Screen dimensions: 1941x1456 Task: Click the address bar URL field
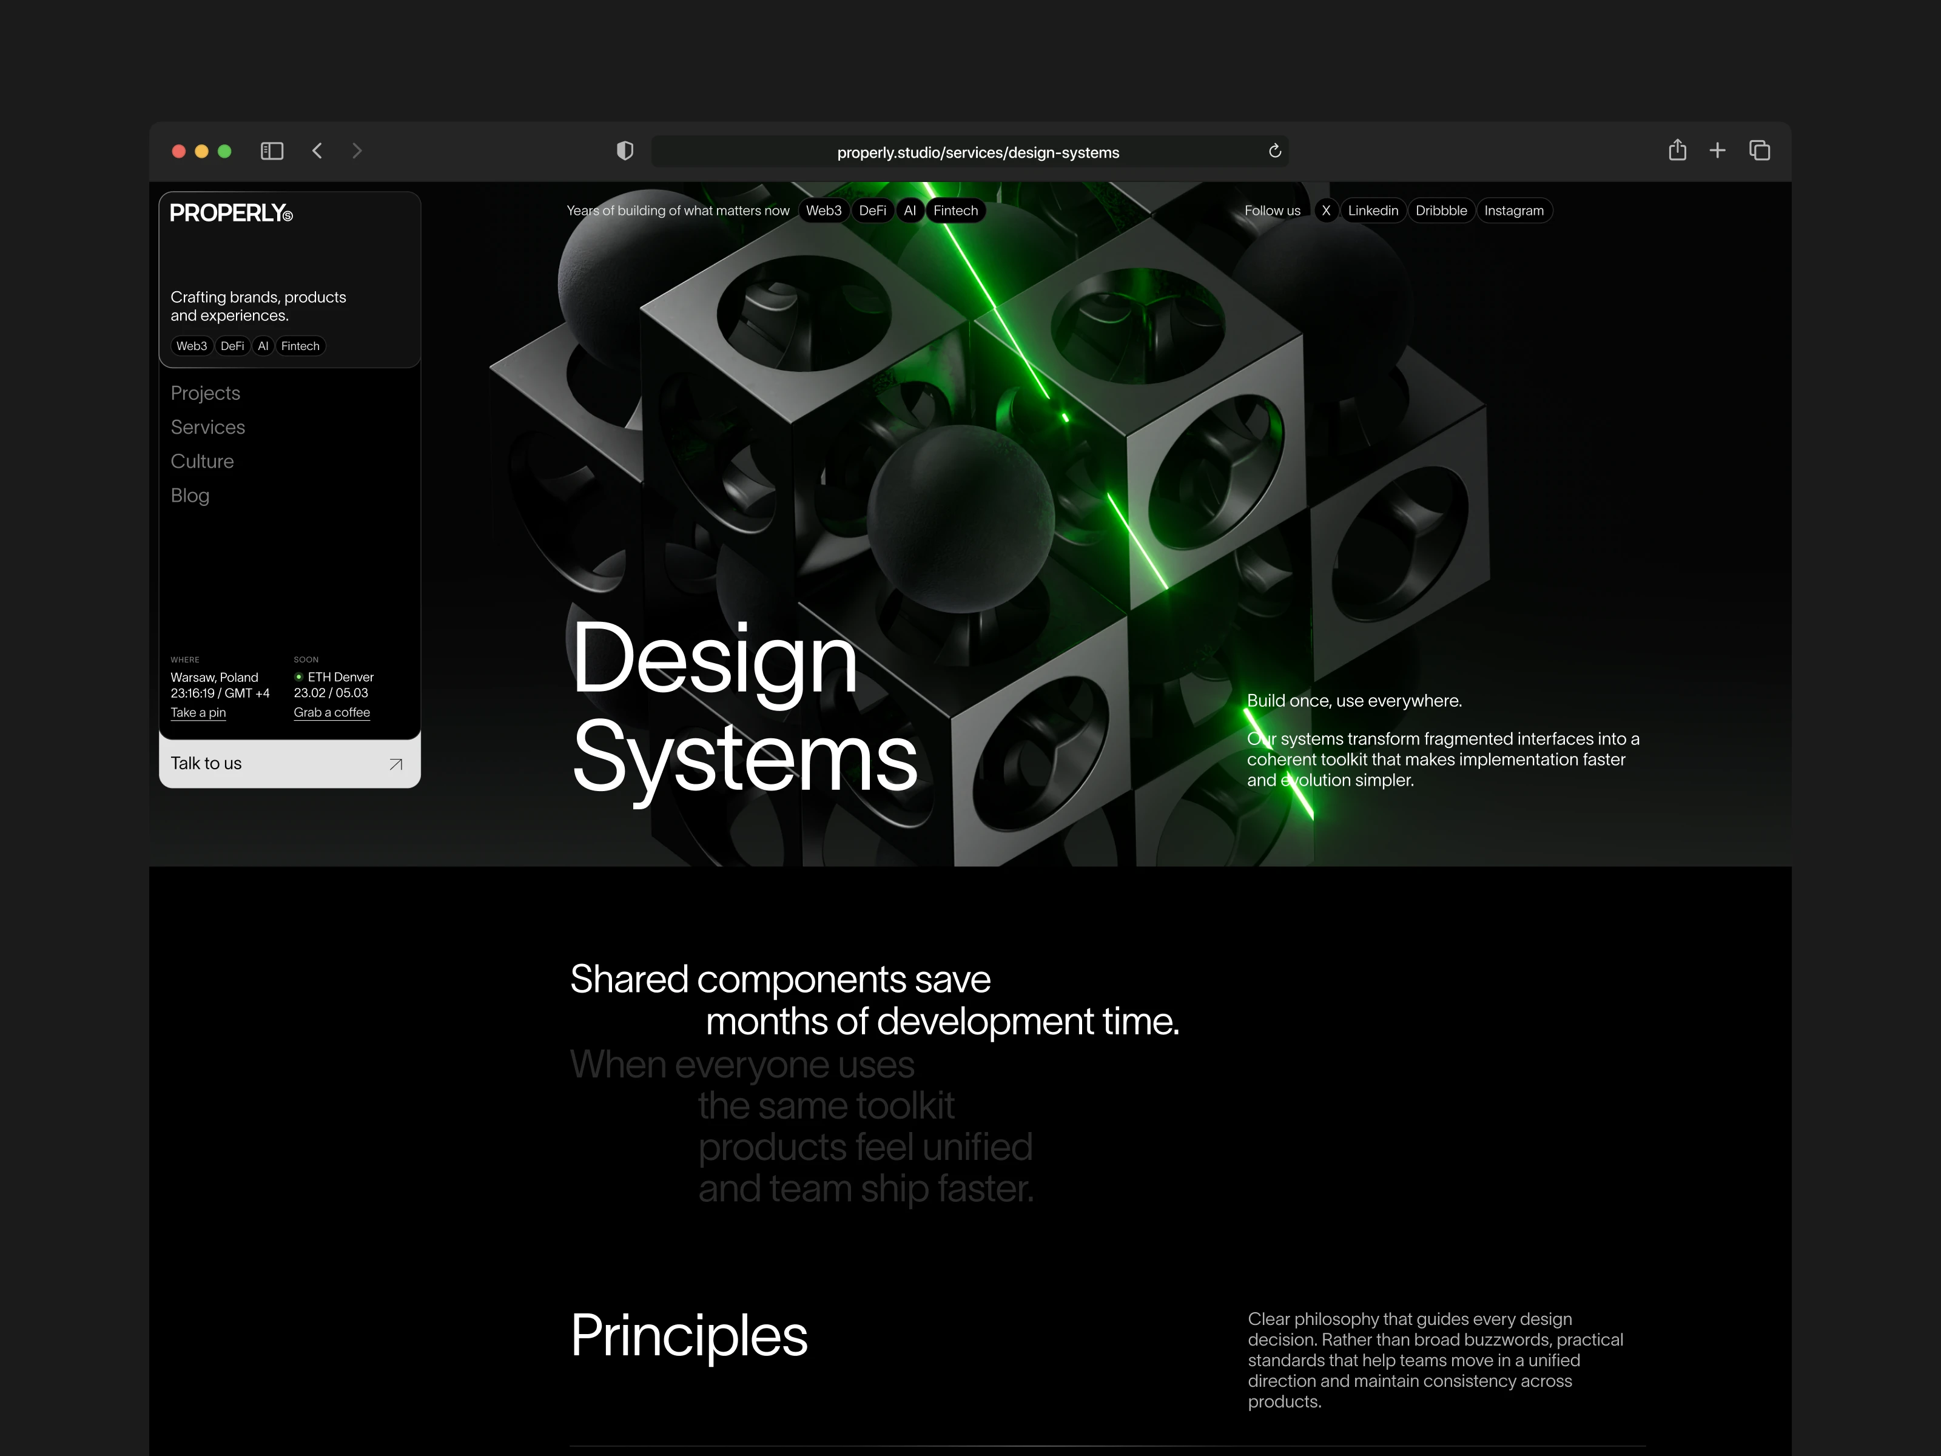coord(978,152)
